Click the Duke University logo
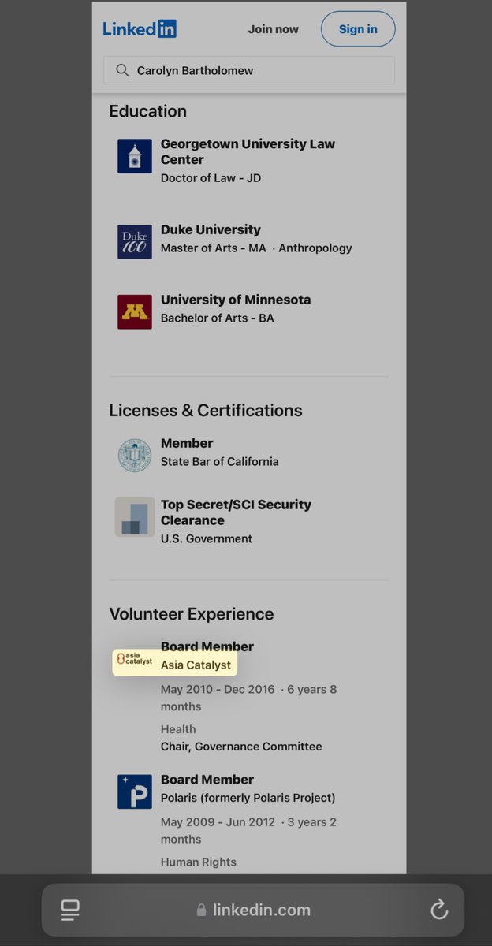The image size is (492, 946). click(135, 242)
